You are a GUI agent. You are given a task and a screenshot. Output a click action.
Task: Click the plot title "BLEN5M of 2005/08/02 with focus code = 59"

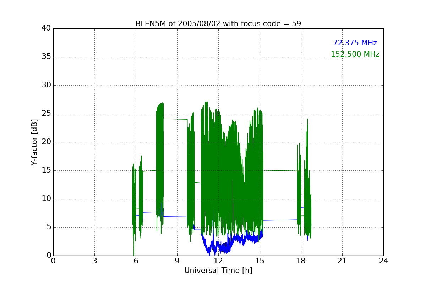click(x=218, y=24)
